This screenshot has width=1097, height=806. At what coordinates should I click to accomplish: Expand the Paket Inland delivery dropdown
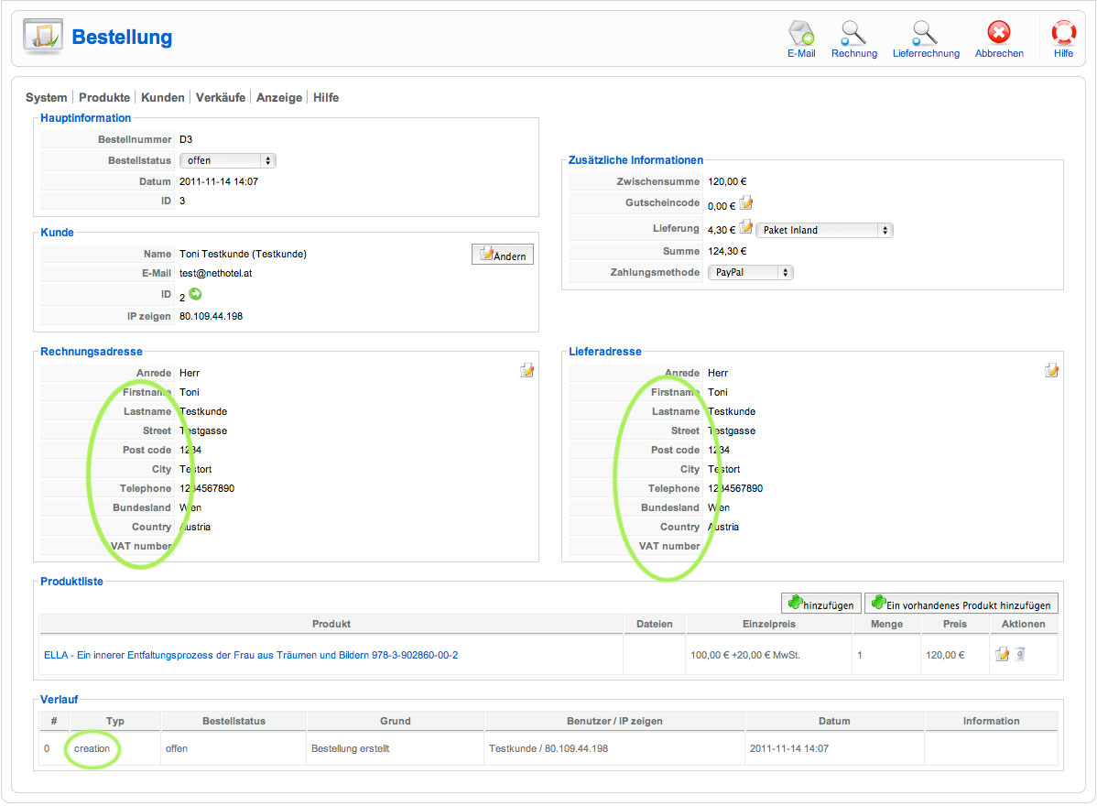823,230
